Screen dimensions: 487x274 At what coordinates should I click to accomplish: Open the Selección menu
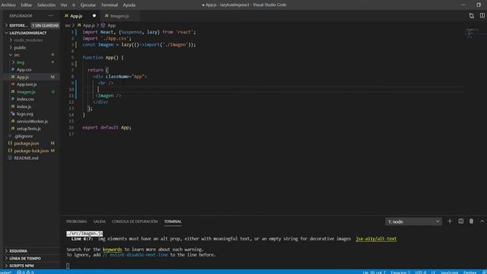(x=46, y=5)
